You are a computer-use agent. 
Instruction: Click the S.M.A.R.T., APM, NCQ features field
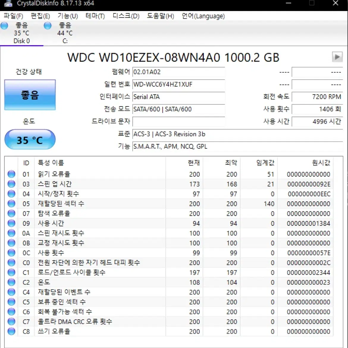pos(238,146)
